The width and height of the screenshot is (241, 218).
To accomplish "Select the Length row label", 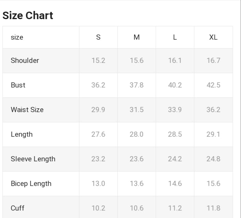I will [22, 134].
